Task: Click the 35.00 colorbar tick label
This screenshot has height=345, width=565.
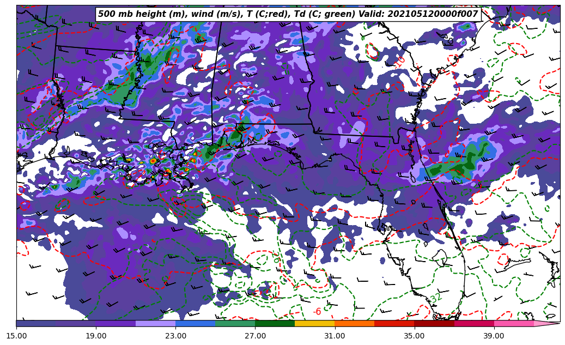Action: (414, 336)
